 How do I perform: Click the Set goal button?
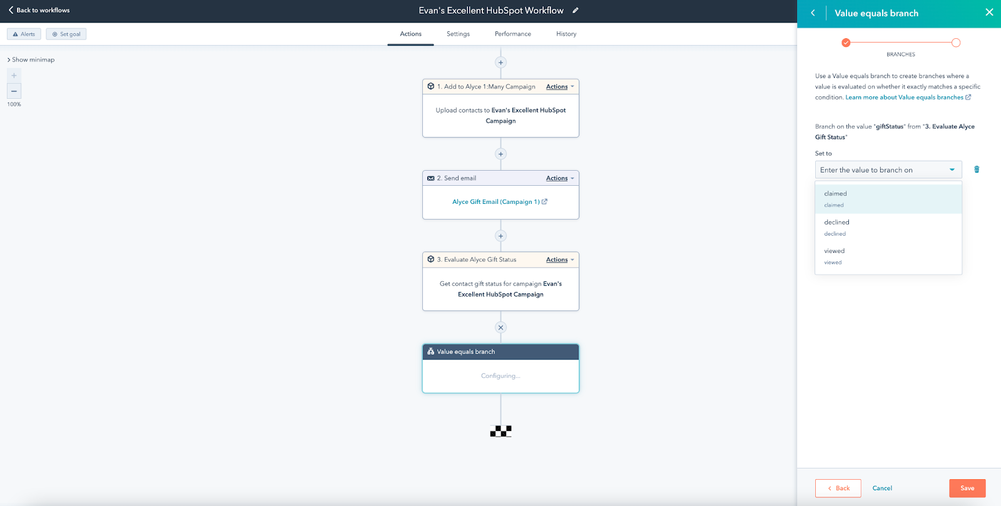click(66, 34)
